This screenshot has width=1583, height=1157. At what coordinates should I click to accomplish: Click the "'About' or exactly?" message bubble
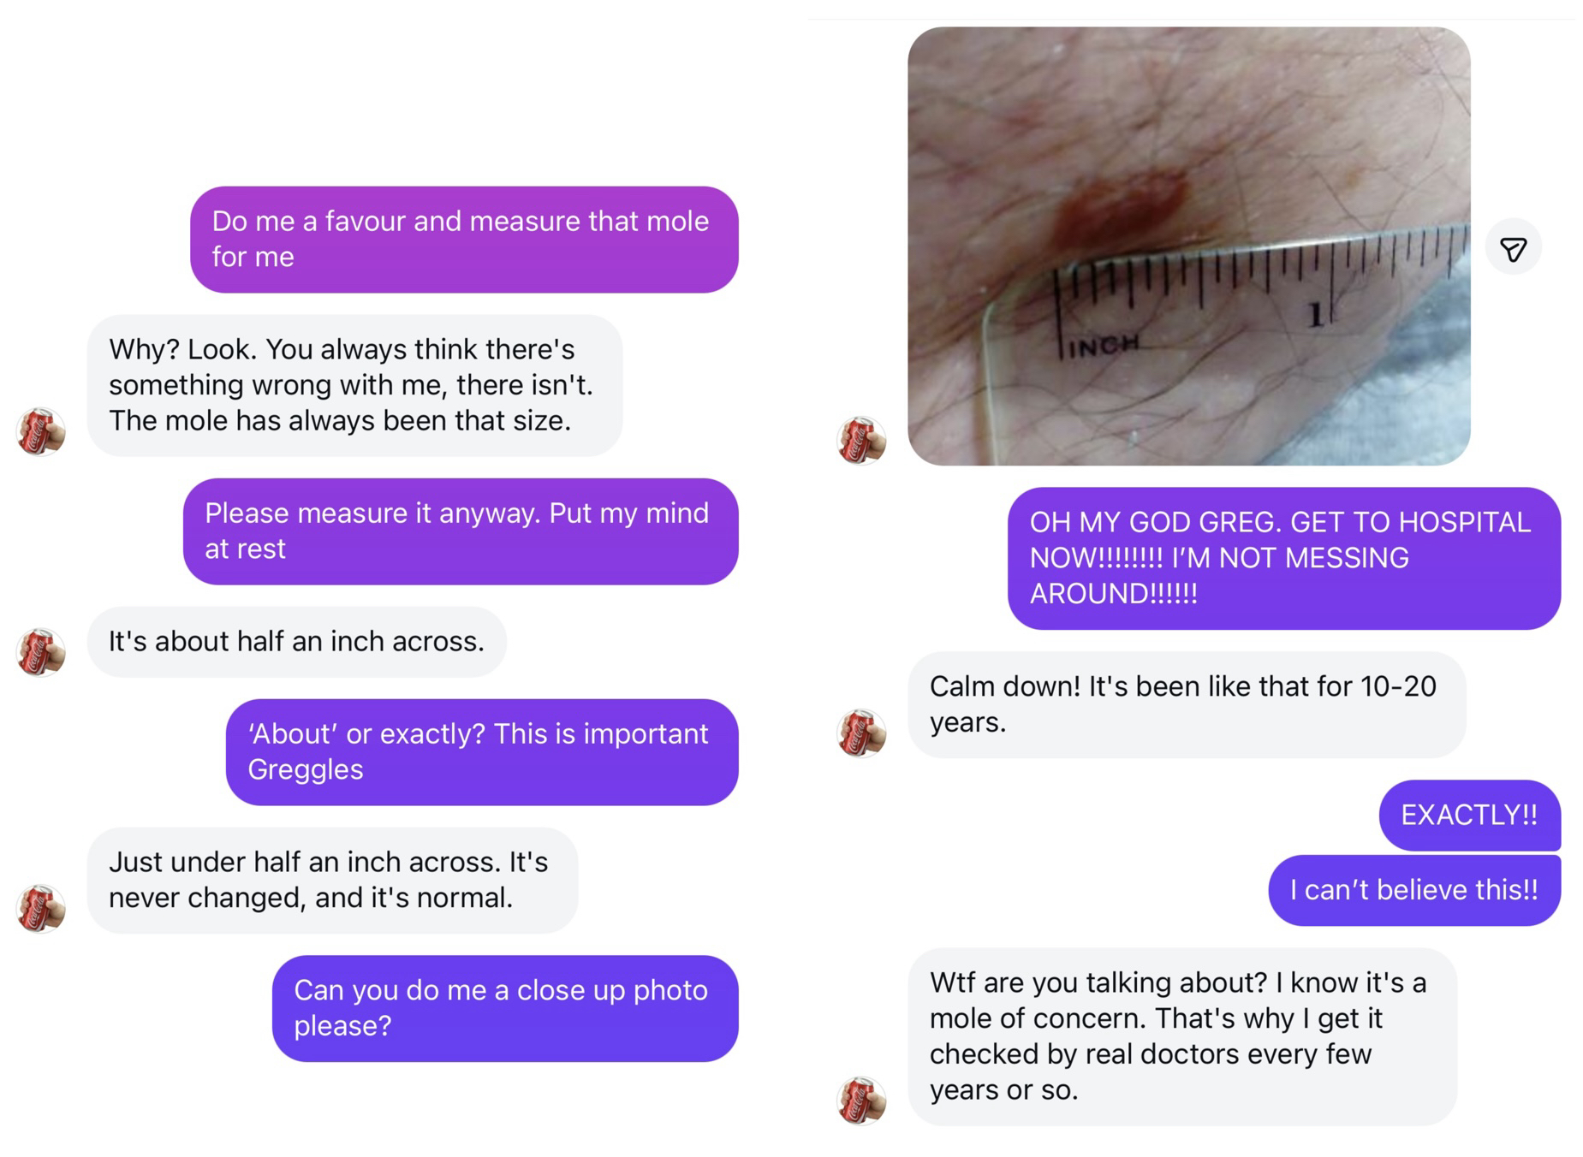[x=481, y=752]
